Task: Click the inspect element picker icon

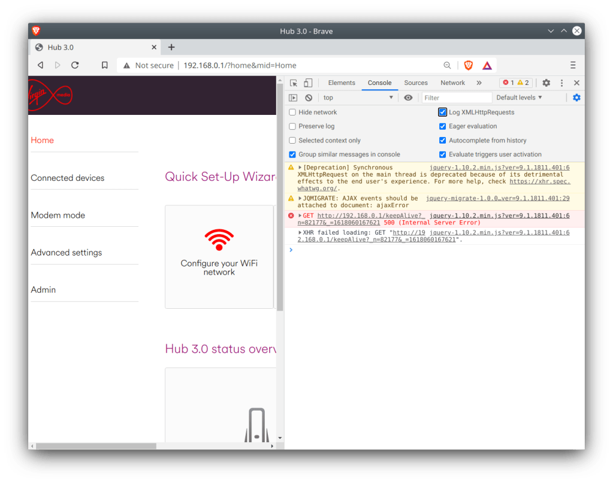Action: [294, 83]
